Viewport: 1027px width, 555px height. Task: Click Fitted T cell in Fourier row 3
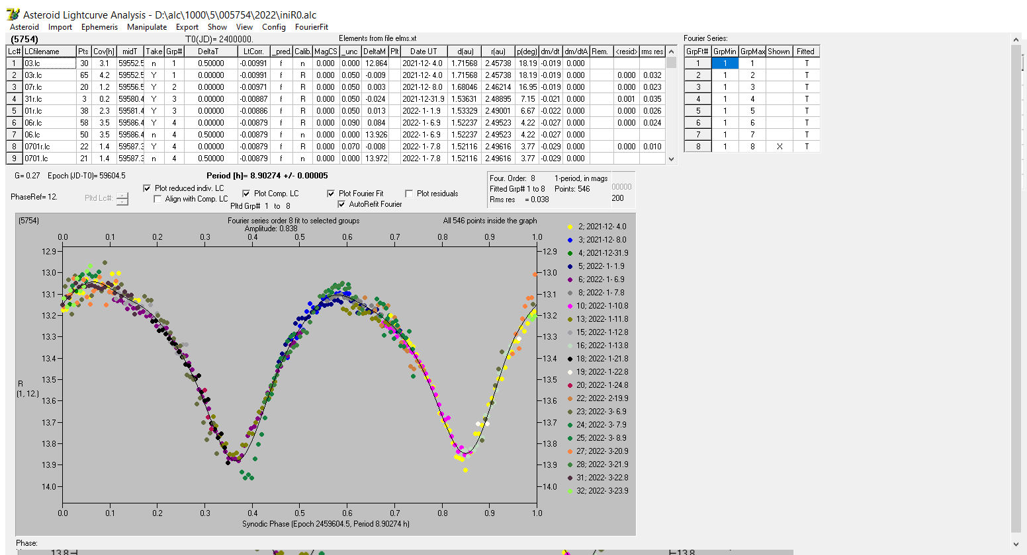point(806,87)
